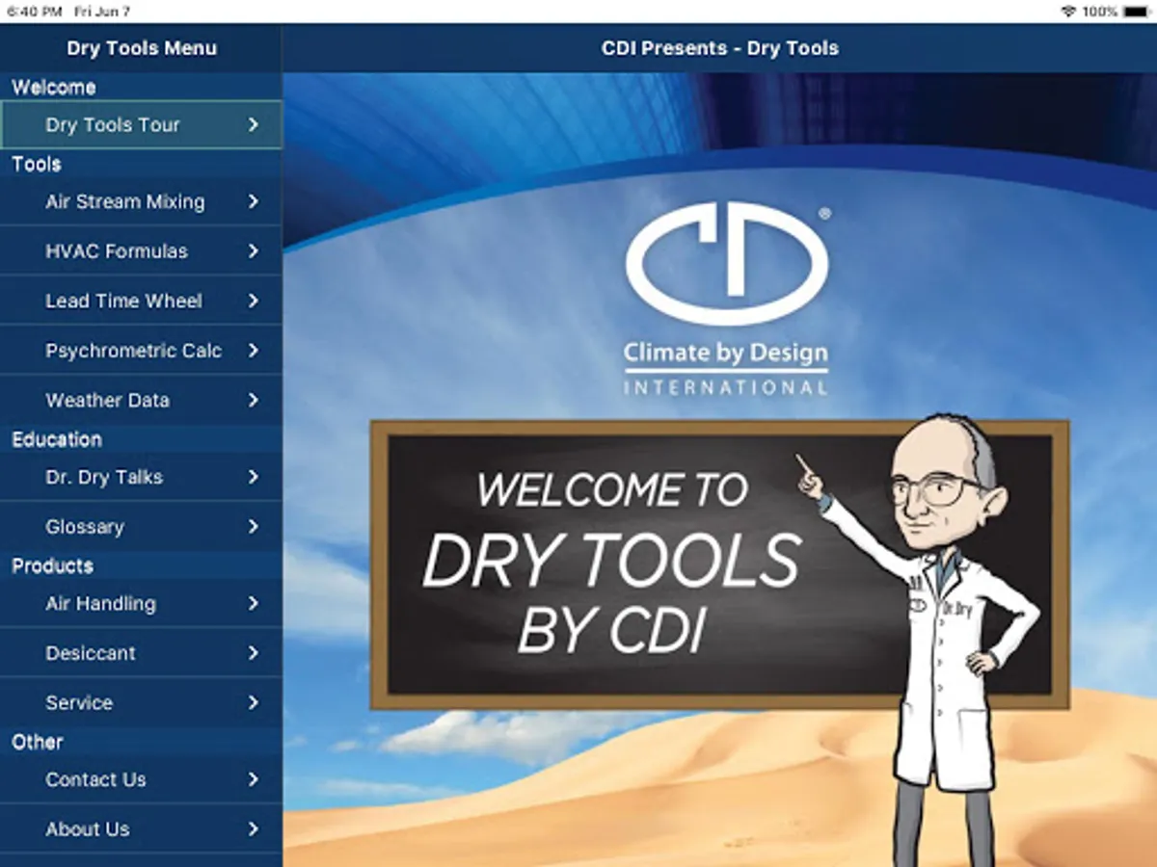View Air Handling products
This screenshot has width=1157, height=867.
(x=141, y=604)
